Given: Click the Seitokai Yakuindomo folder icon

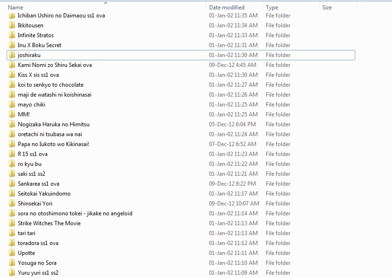Looking at the screenshot, I should 12,194.
